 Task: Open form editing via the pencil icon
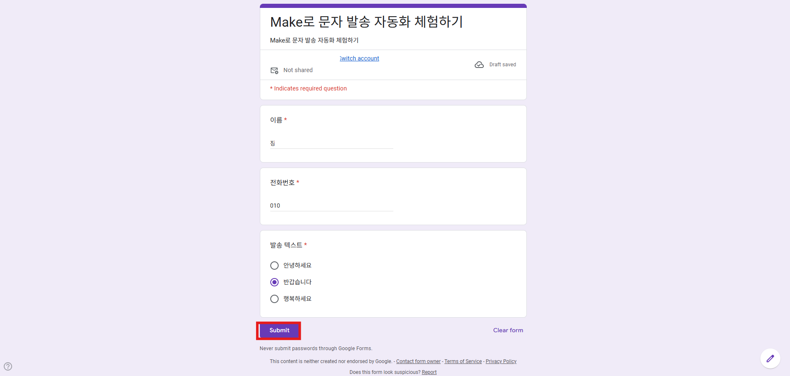[770, 358]
